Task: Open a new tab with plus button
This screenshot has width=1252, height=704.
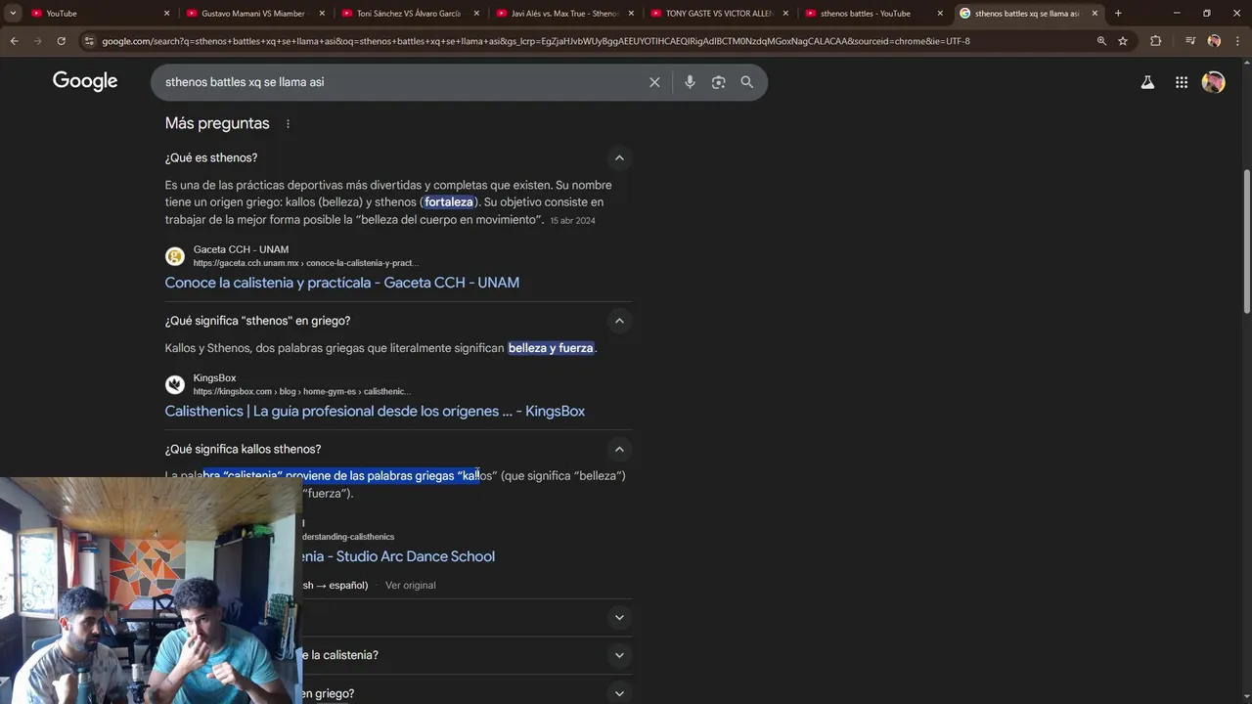Action: 1118,13
